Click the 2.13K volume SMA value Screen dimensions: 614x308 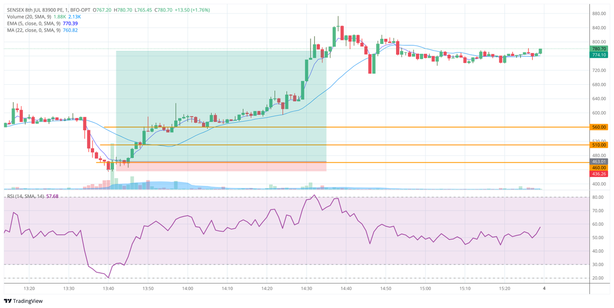pyautogui.click(x=75, y=17)
